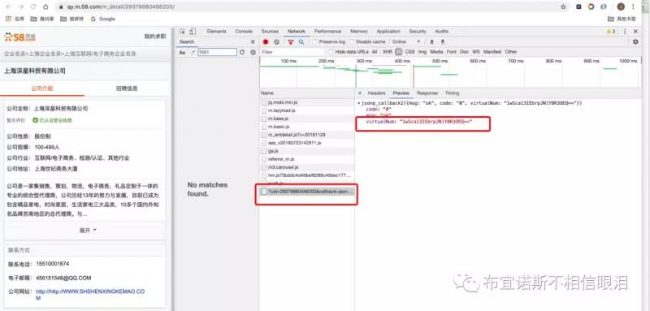The height and width of the screenshot is (311, 650).
Task: Open the Google bookmark
Action: tap(103, 19)
